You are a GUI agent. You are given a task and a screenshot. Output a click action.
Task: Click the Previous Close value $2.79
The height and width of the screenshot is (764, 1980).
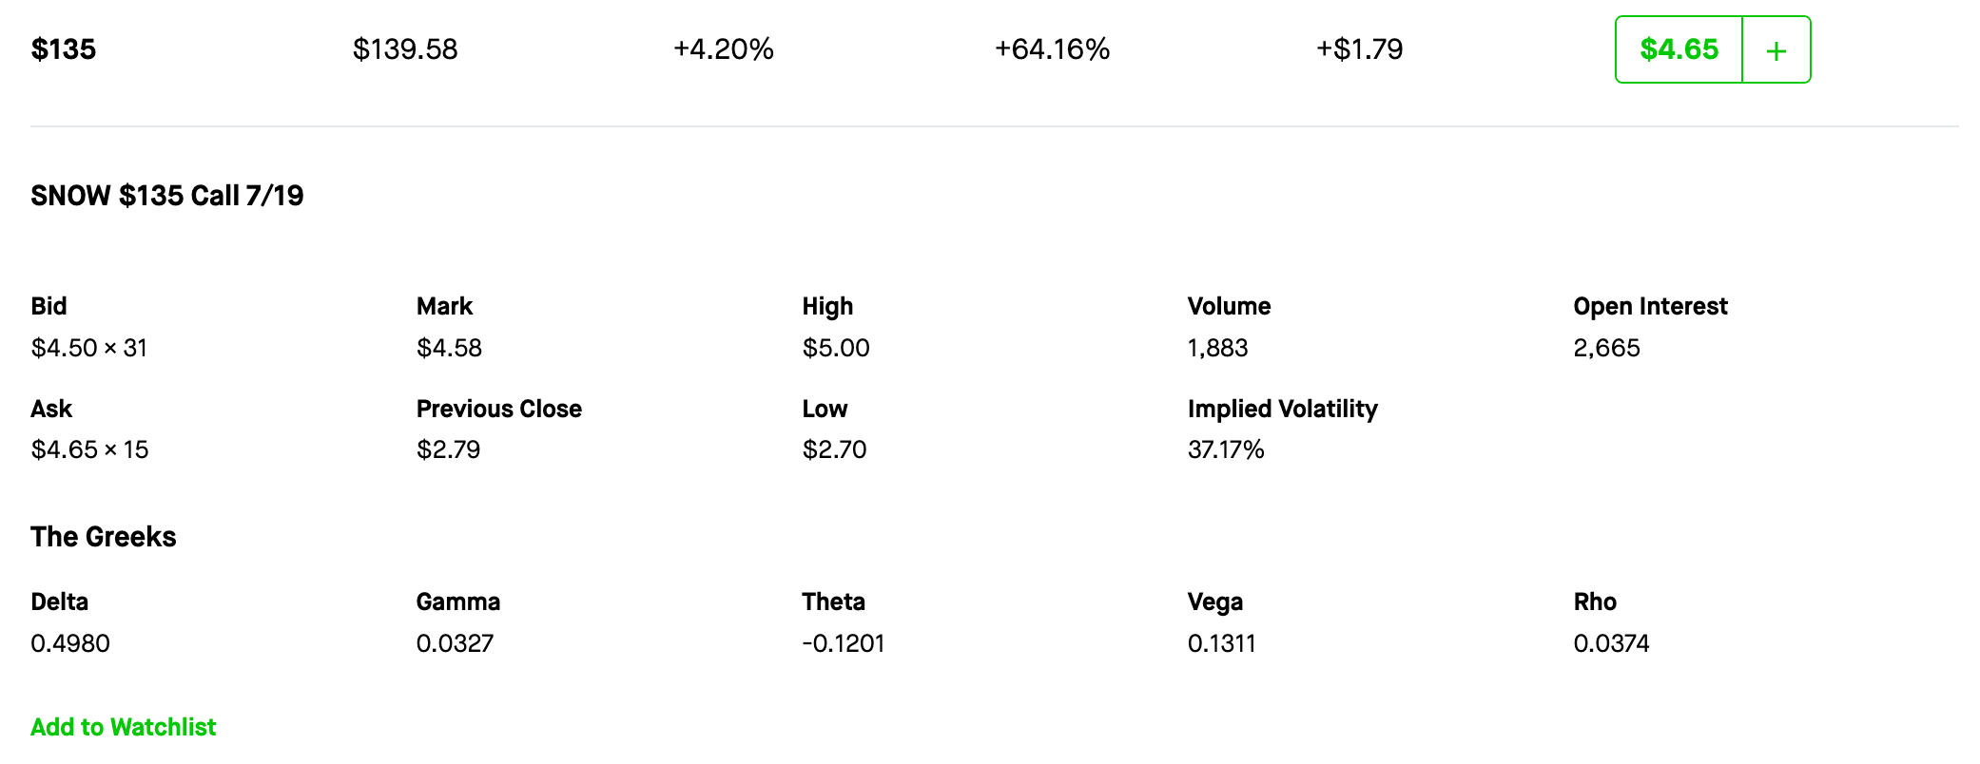[x=448, y=449]
